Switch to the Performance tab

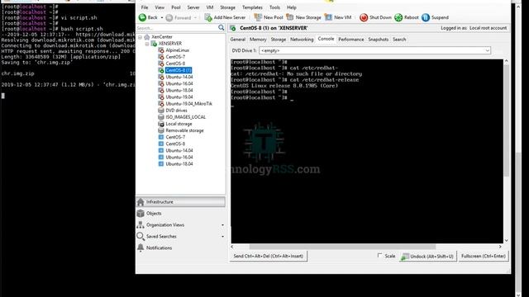pyautogui.click(x=351, y=40)
